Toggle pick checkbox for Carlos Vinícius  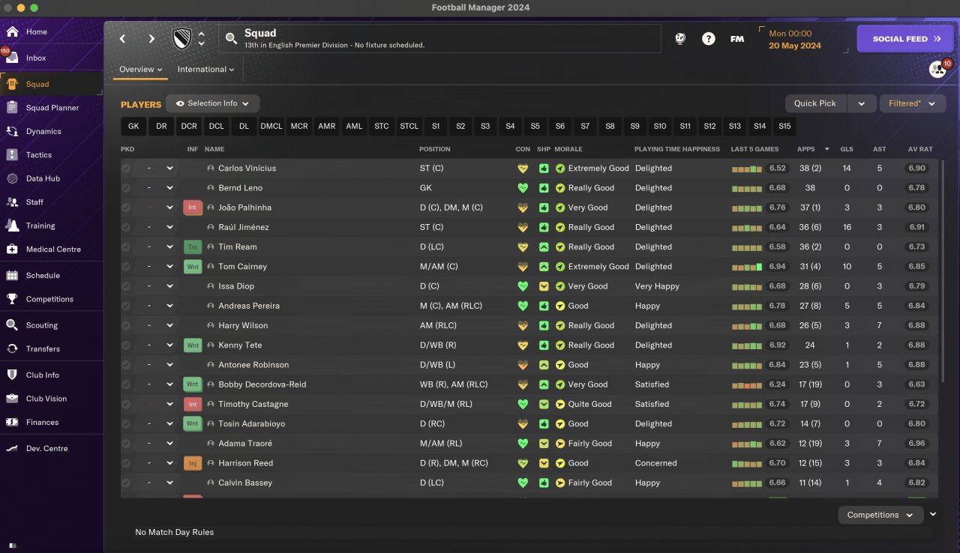tap(126, 169)
